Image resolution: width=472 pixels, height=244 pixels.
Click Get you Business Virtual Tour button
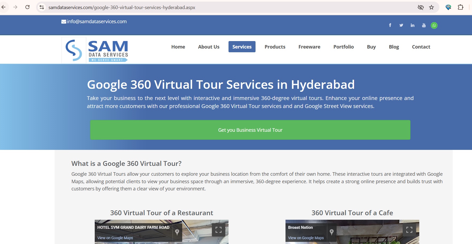click(250, 130)
